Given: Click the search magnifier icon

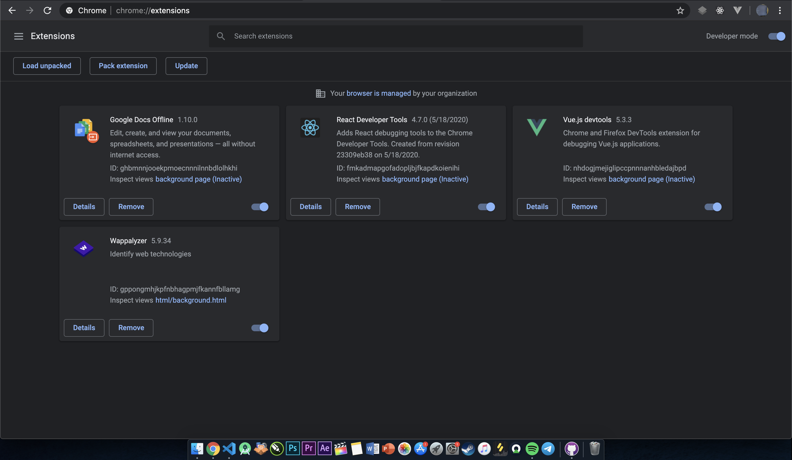Looking at the screenshot, I should [221, 36].
